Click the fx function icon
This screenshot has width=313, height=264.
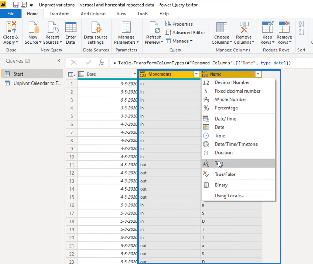coord(101,63)
